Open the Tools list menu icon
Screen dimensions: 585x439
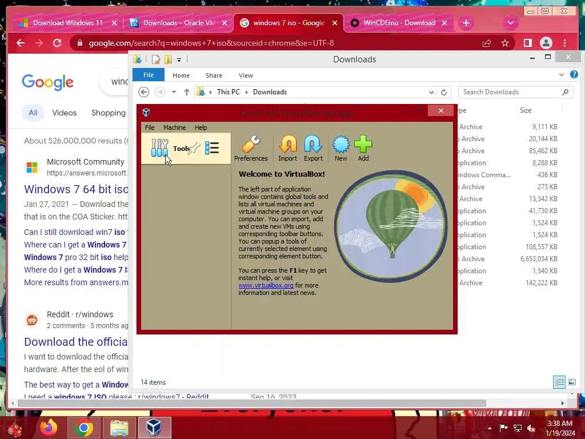[x=212, y=148]
